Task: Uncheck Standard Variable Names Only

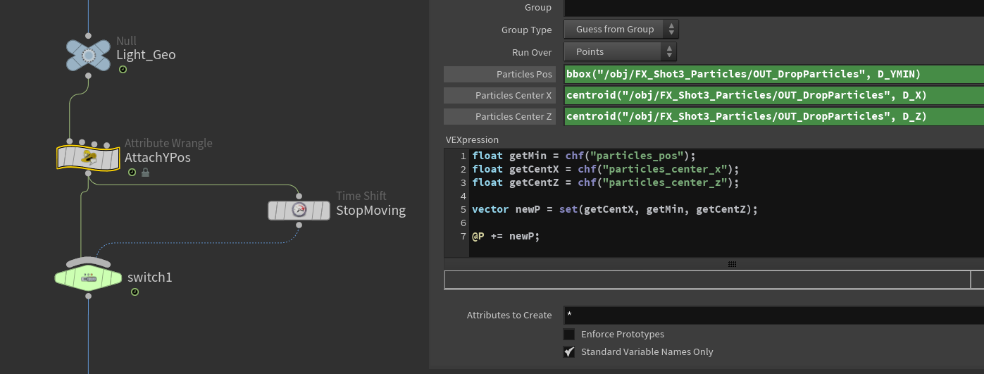Action: point(569,351)
